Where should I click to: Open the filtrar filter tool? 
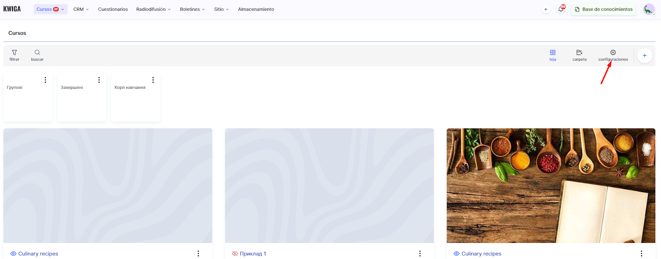click(x=14, y=55)
